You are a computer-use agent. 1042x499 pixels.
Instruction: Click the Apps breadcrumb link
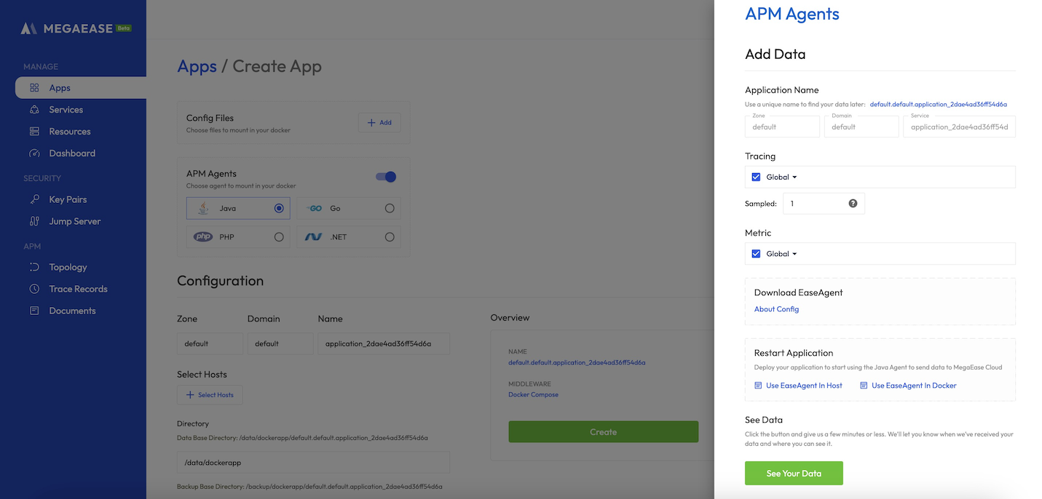(197, 67)
